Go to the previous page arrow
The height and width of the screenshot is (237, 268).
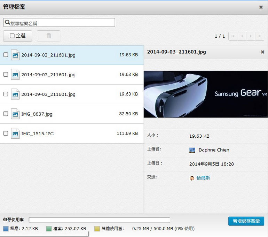coord(242,36)
